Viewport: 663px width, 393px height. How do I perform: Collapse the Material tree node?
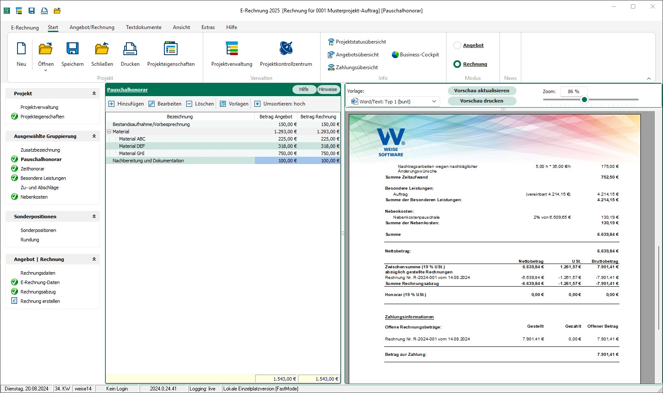[x=109, y=132]
